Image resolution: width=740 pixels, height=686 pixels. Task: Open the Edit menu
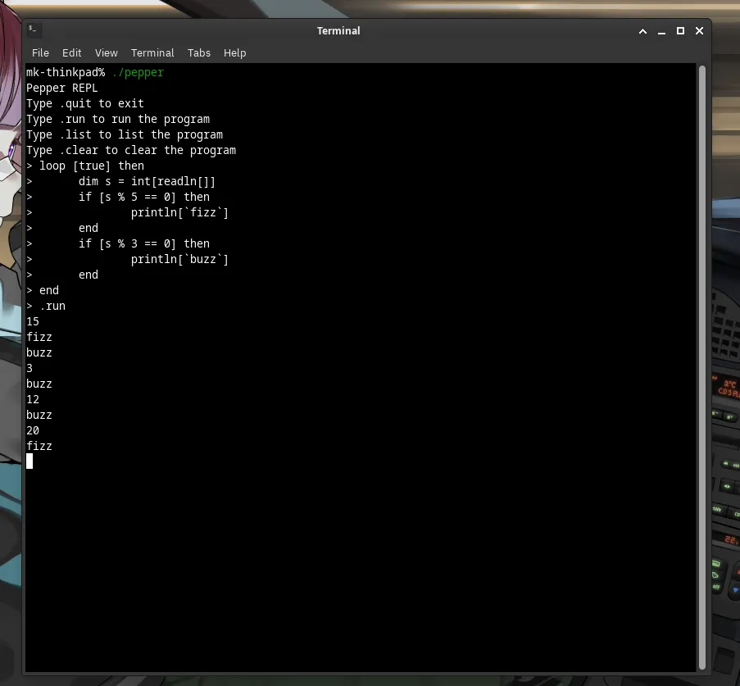click(x=72, y=52)
